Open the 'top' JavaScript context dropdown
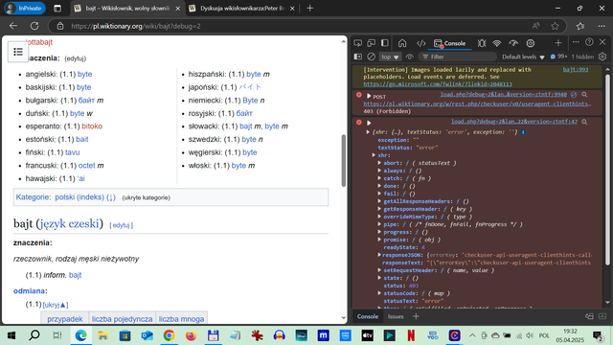This screenshot has width=613, height=345. coord(390,57)
